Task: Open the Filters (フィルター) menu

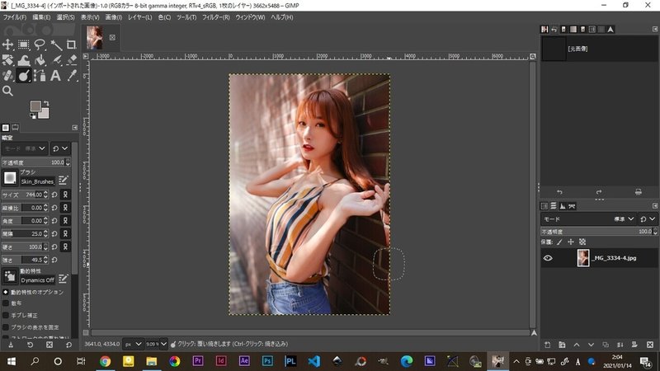Action: (216, 17)
